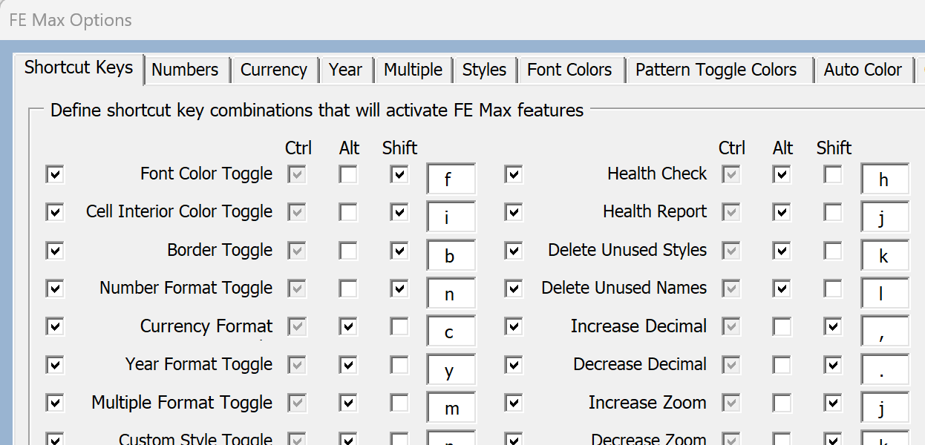Check Shift modifier for Year Format Toggle
The width and height of the screenshot is (925, 445).
(x=399, y=364)
